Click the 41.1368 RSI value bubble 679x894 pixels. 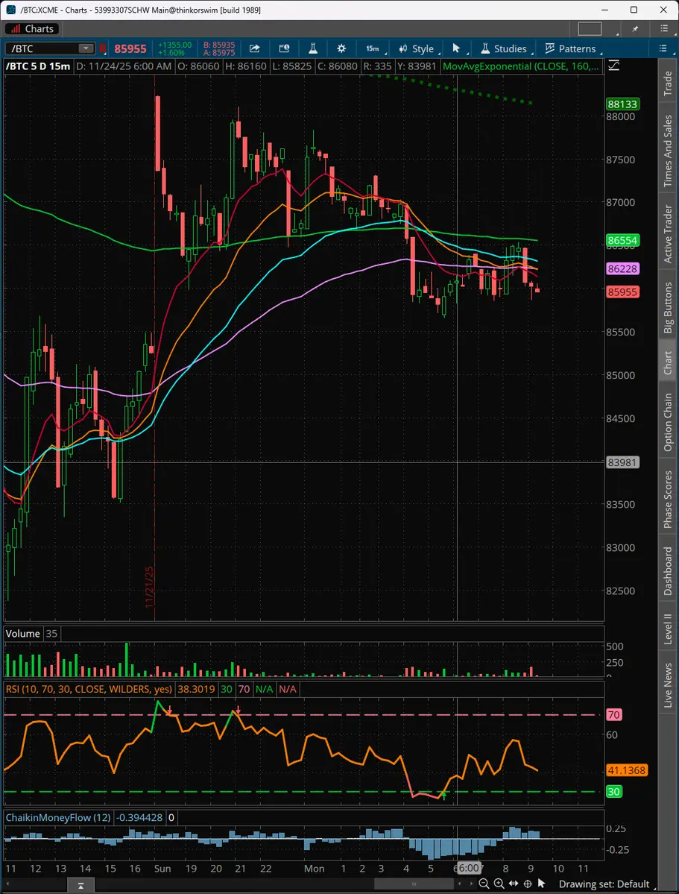pos(627,770)
